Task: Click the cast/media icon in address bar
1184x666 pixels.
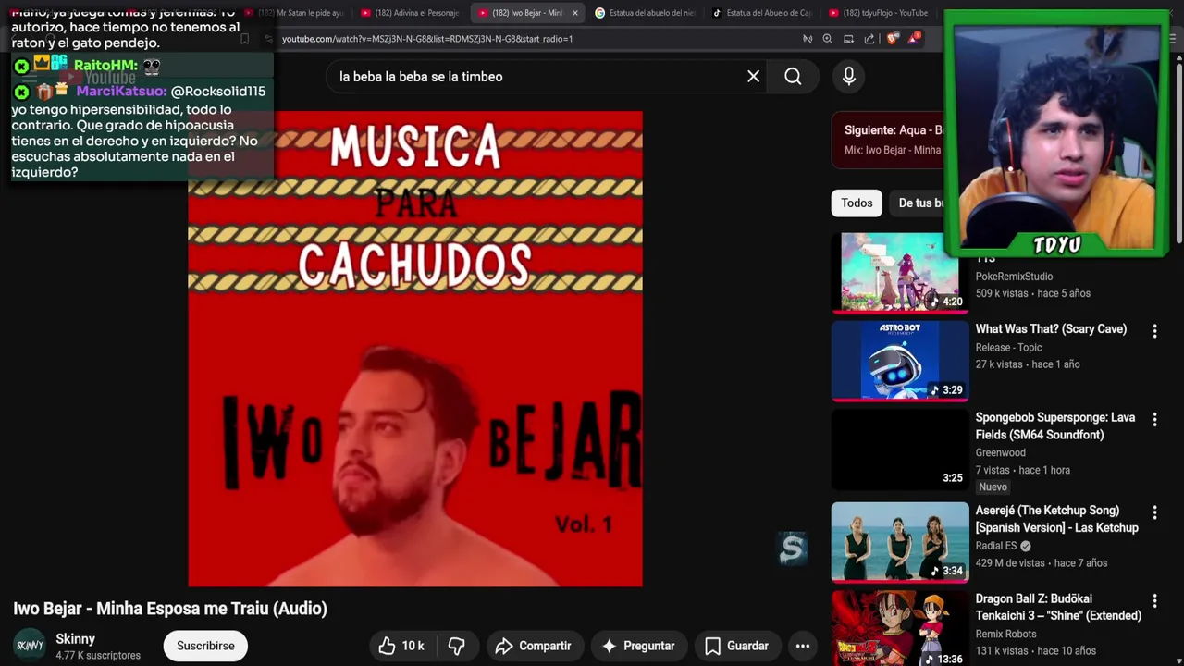Action: pyautogui.click(x=848, y=39)
